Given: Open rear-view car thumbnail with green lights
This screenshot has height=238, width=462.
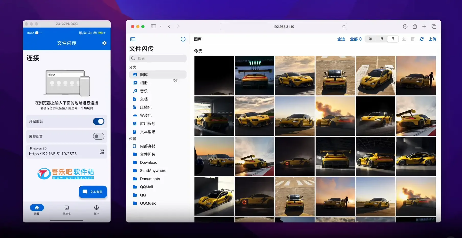Looking at the screenshot, I should 255,76.
